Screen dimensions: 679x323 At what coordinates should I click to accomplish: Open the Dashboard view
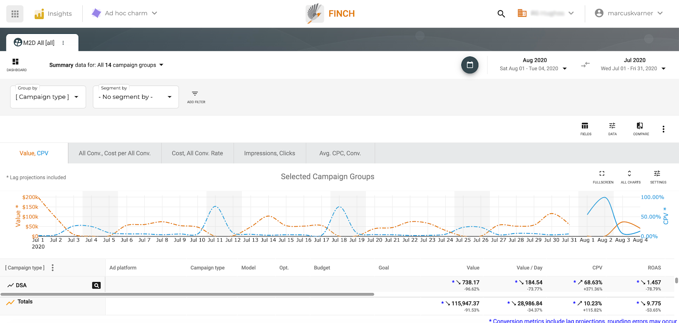point(16,65)
